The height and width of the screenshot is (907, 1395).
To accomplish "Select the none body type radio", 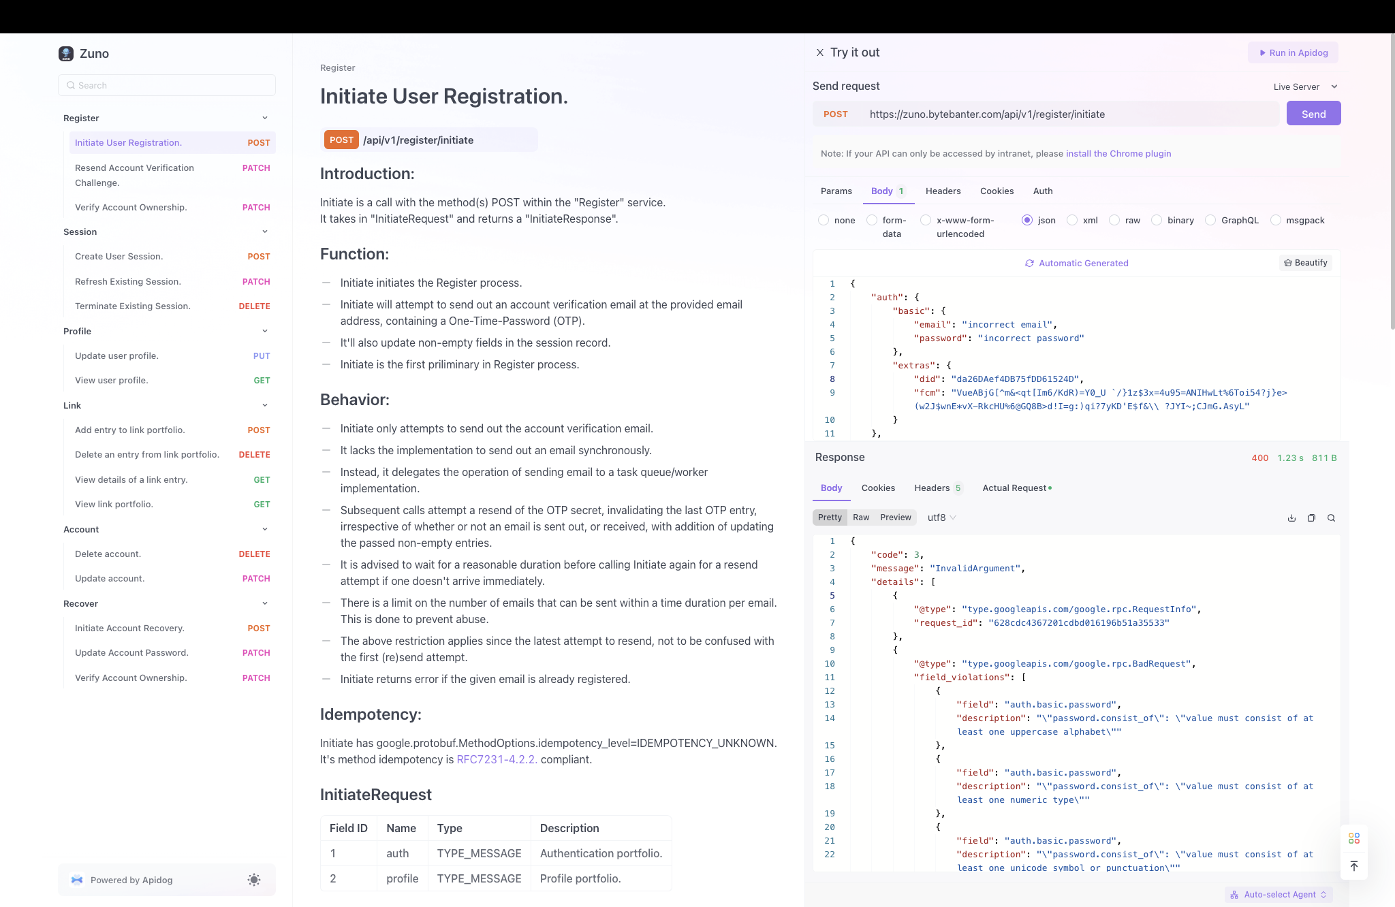I will [x=824, y=220].
